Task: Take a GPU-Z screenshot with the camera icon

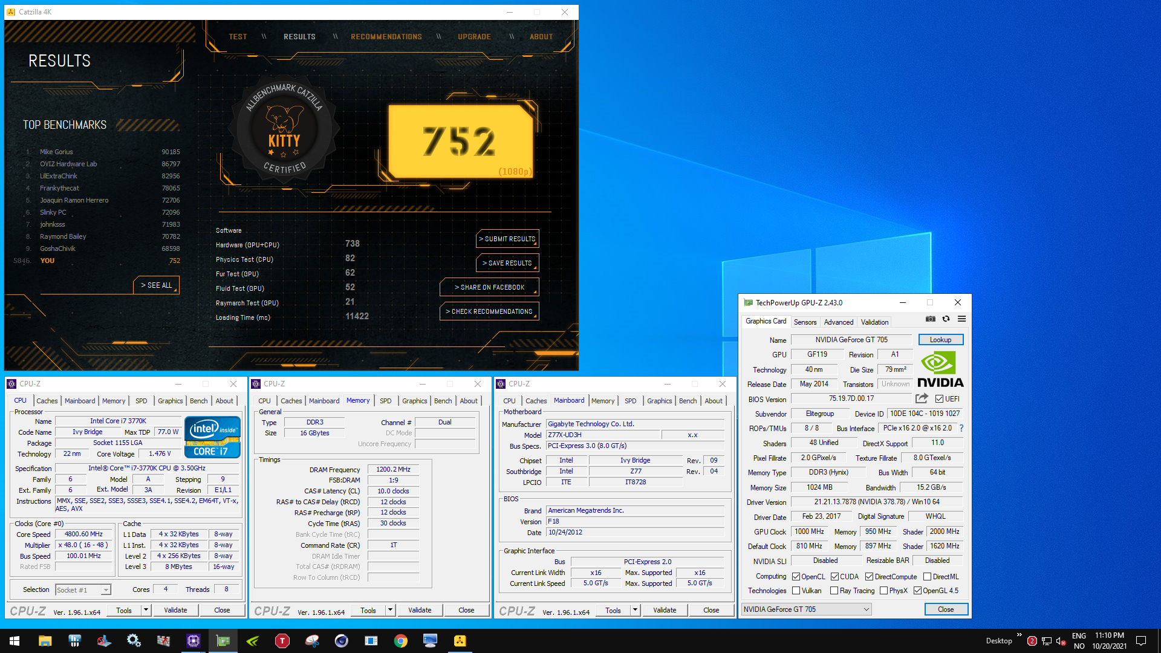Action: point(930,319)
